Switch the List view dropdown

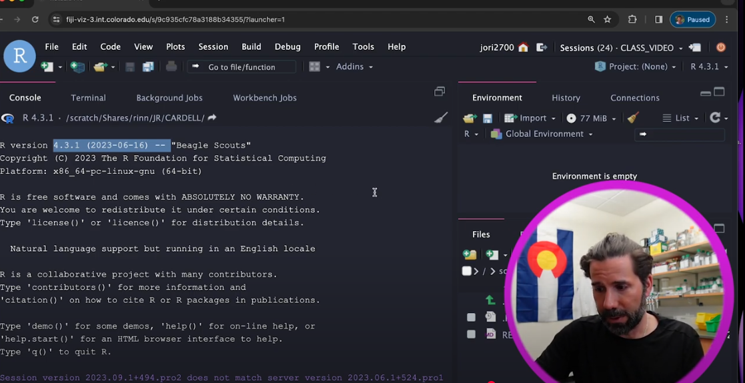click(x=680, y=118)
